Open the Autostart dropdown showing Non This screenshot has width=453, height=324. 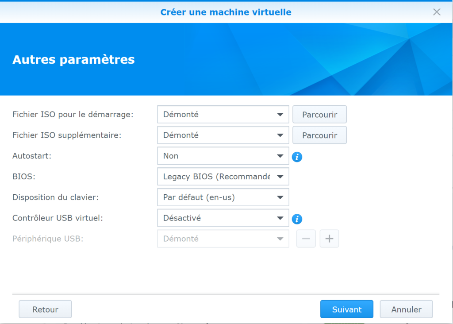coord(223,156)
